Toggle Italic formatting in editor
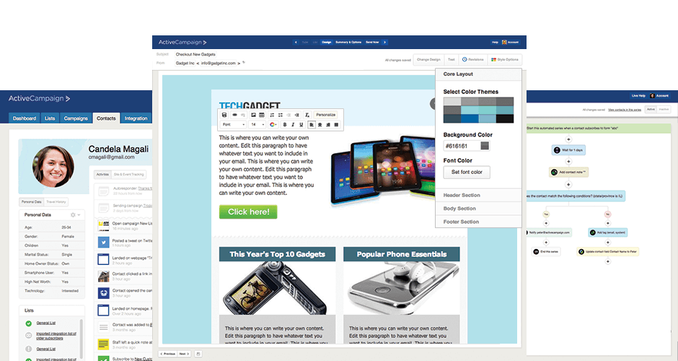 [293, 124]
